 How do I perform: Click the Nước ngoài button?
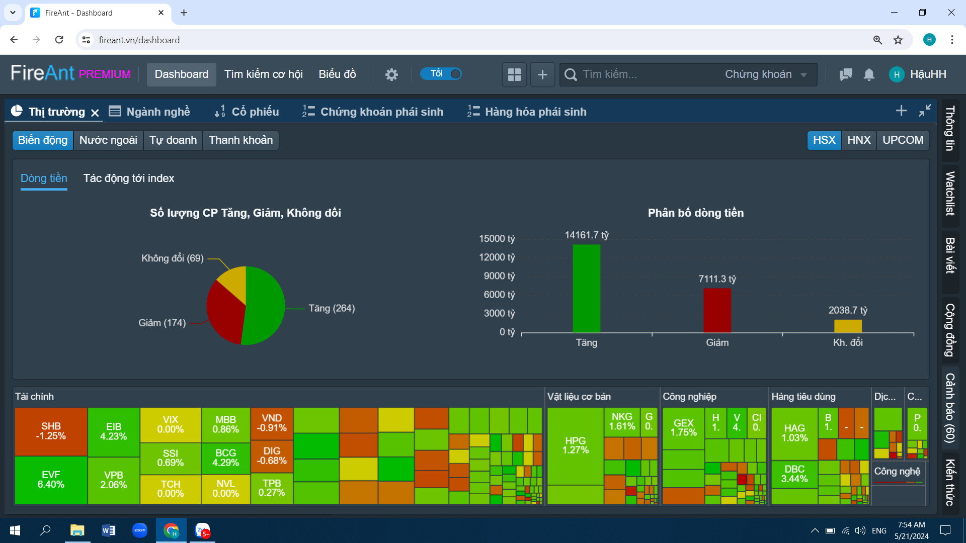tap(108, 140)
